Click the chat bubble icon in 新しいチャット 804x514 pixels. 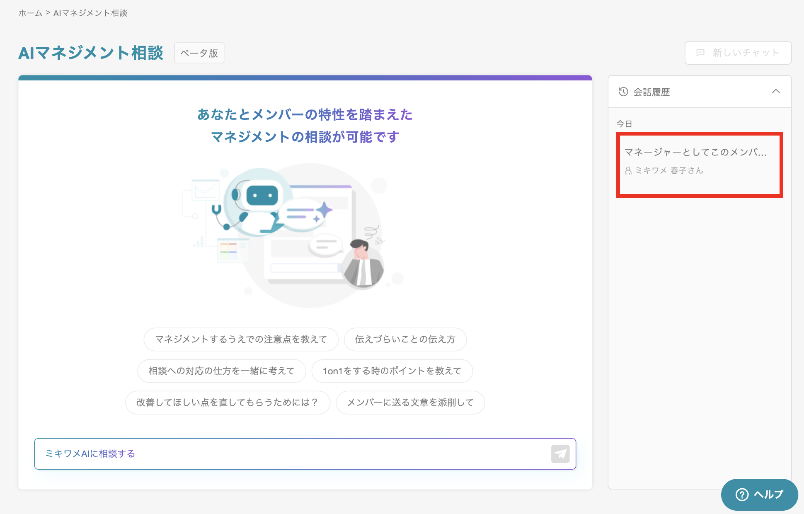coord(700,53)
